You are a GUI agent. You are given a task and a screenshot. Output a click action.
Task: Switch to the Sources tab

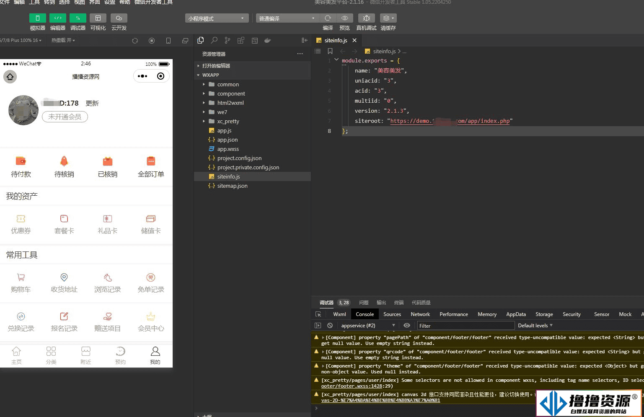click(392, 314)
